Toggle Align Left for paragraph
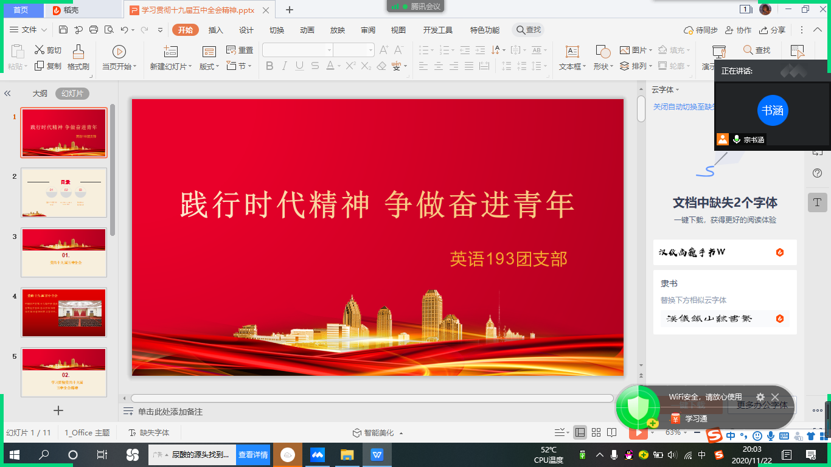This screenshot has width=831, height=467. pyautogui.click(x=423, y=66)
